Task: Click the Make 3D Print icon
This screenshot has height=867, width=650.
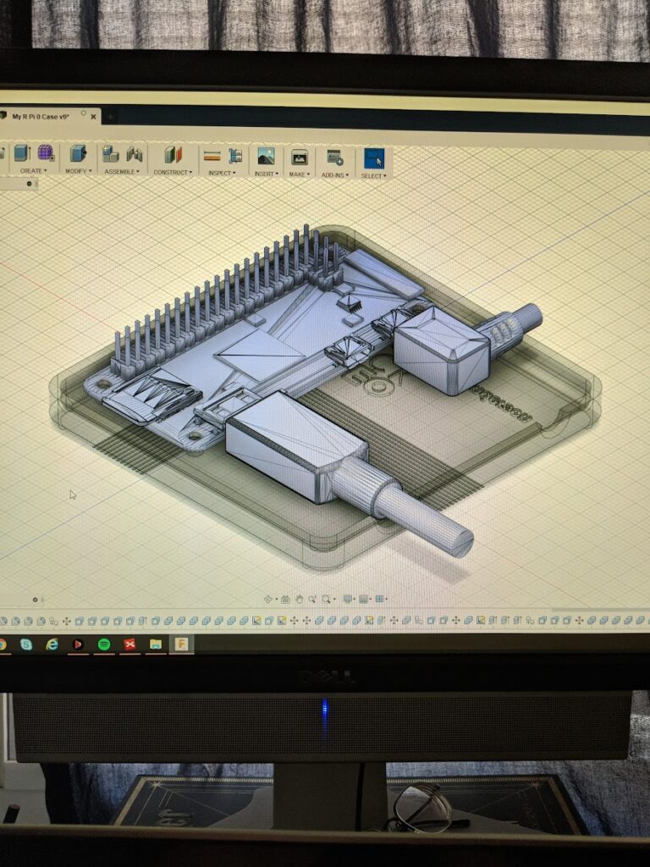Action: (299, 157)
